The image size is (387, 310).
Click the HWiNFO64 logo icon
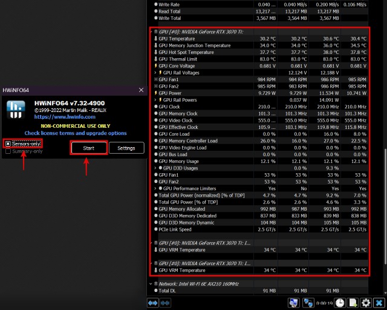15,109
